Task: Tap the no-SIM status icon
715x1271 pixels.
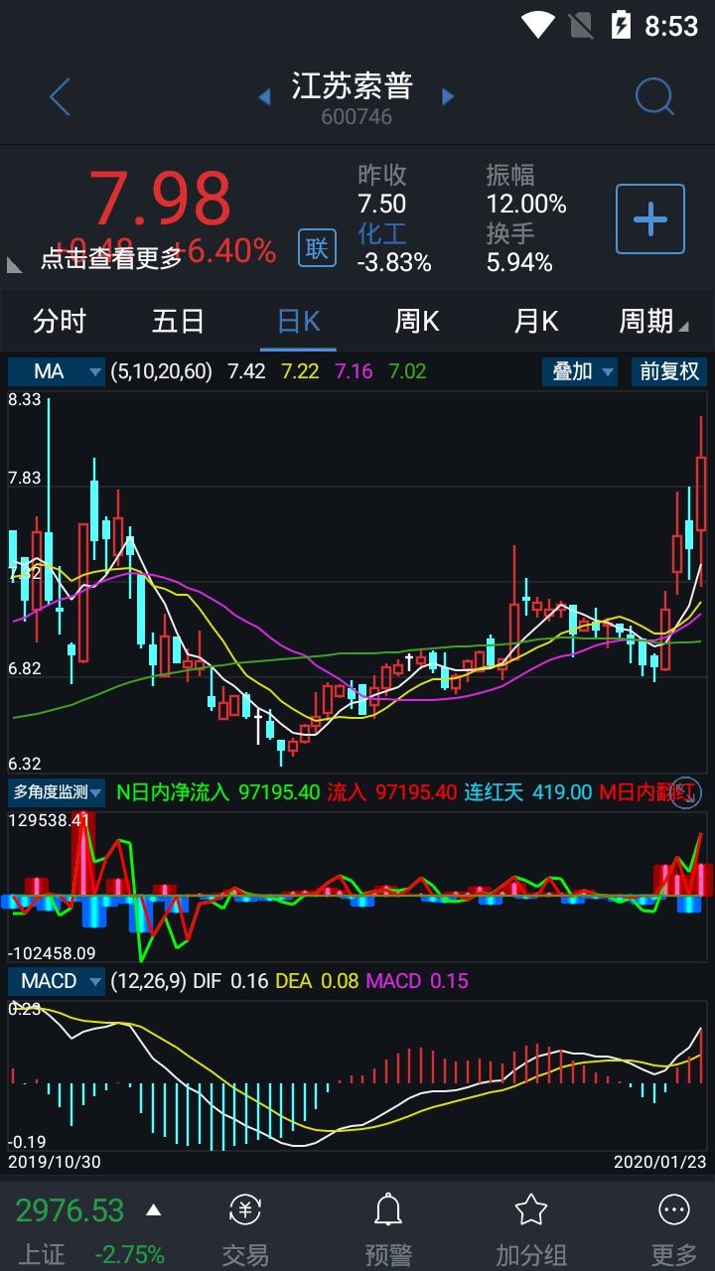Action: pos(580,25)
